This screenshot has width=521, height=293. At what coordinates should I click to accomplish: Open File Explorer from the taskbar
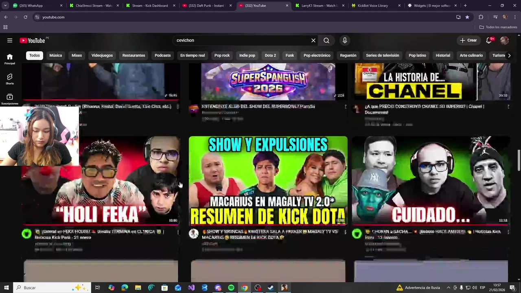click(138, 288)
